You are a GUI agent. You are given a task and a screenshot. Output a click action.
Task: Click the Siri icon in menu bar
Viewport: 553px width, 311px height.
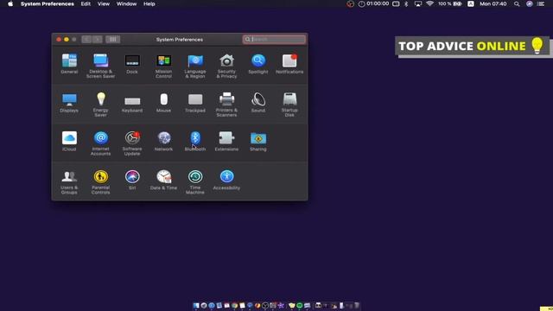[530, 3]
